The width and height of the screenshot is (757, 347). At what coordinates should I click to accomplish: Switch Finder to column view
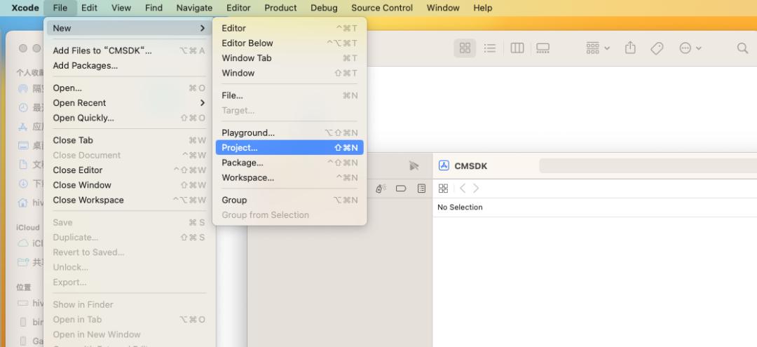click(517, 48)
